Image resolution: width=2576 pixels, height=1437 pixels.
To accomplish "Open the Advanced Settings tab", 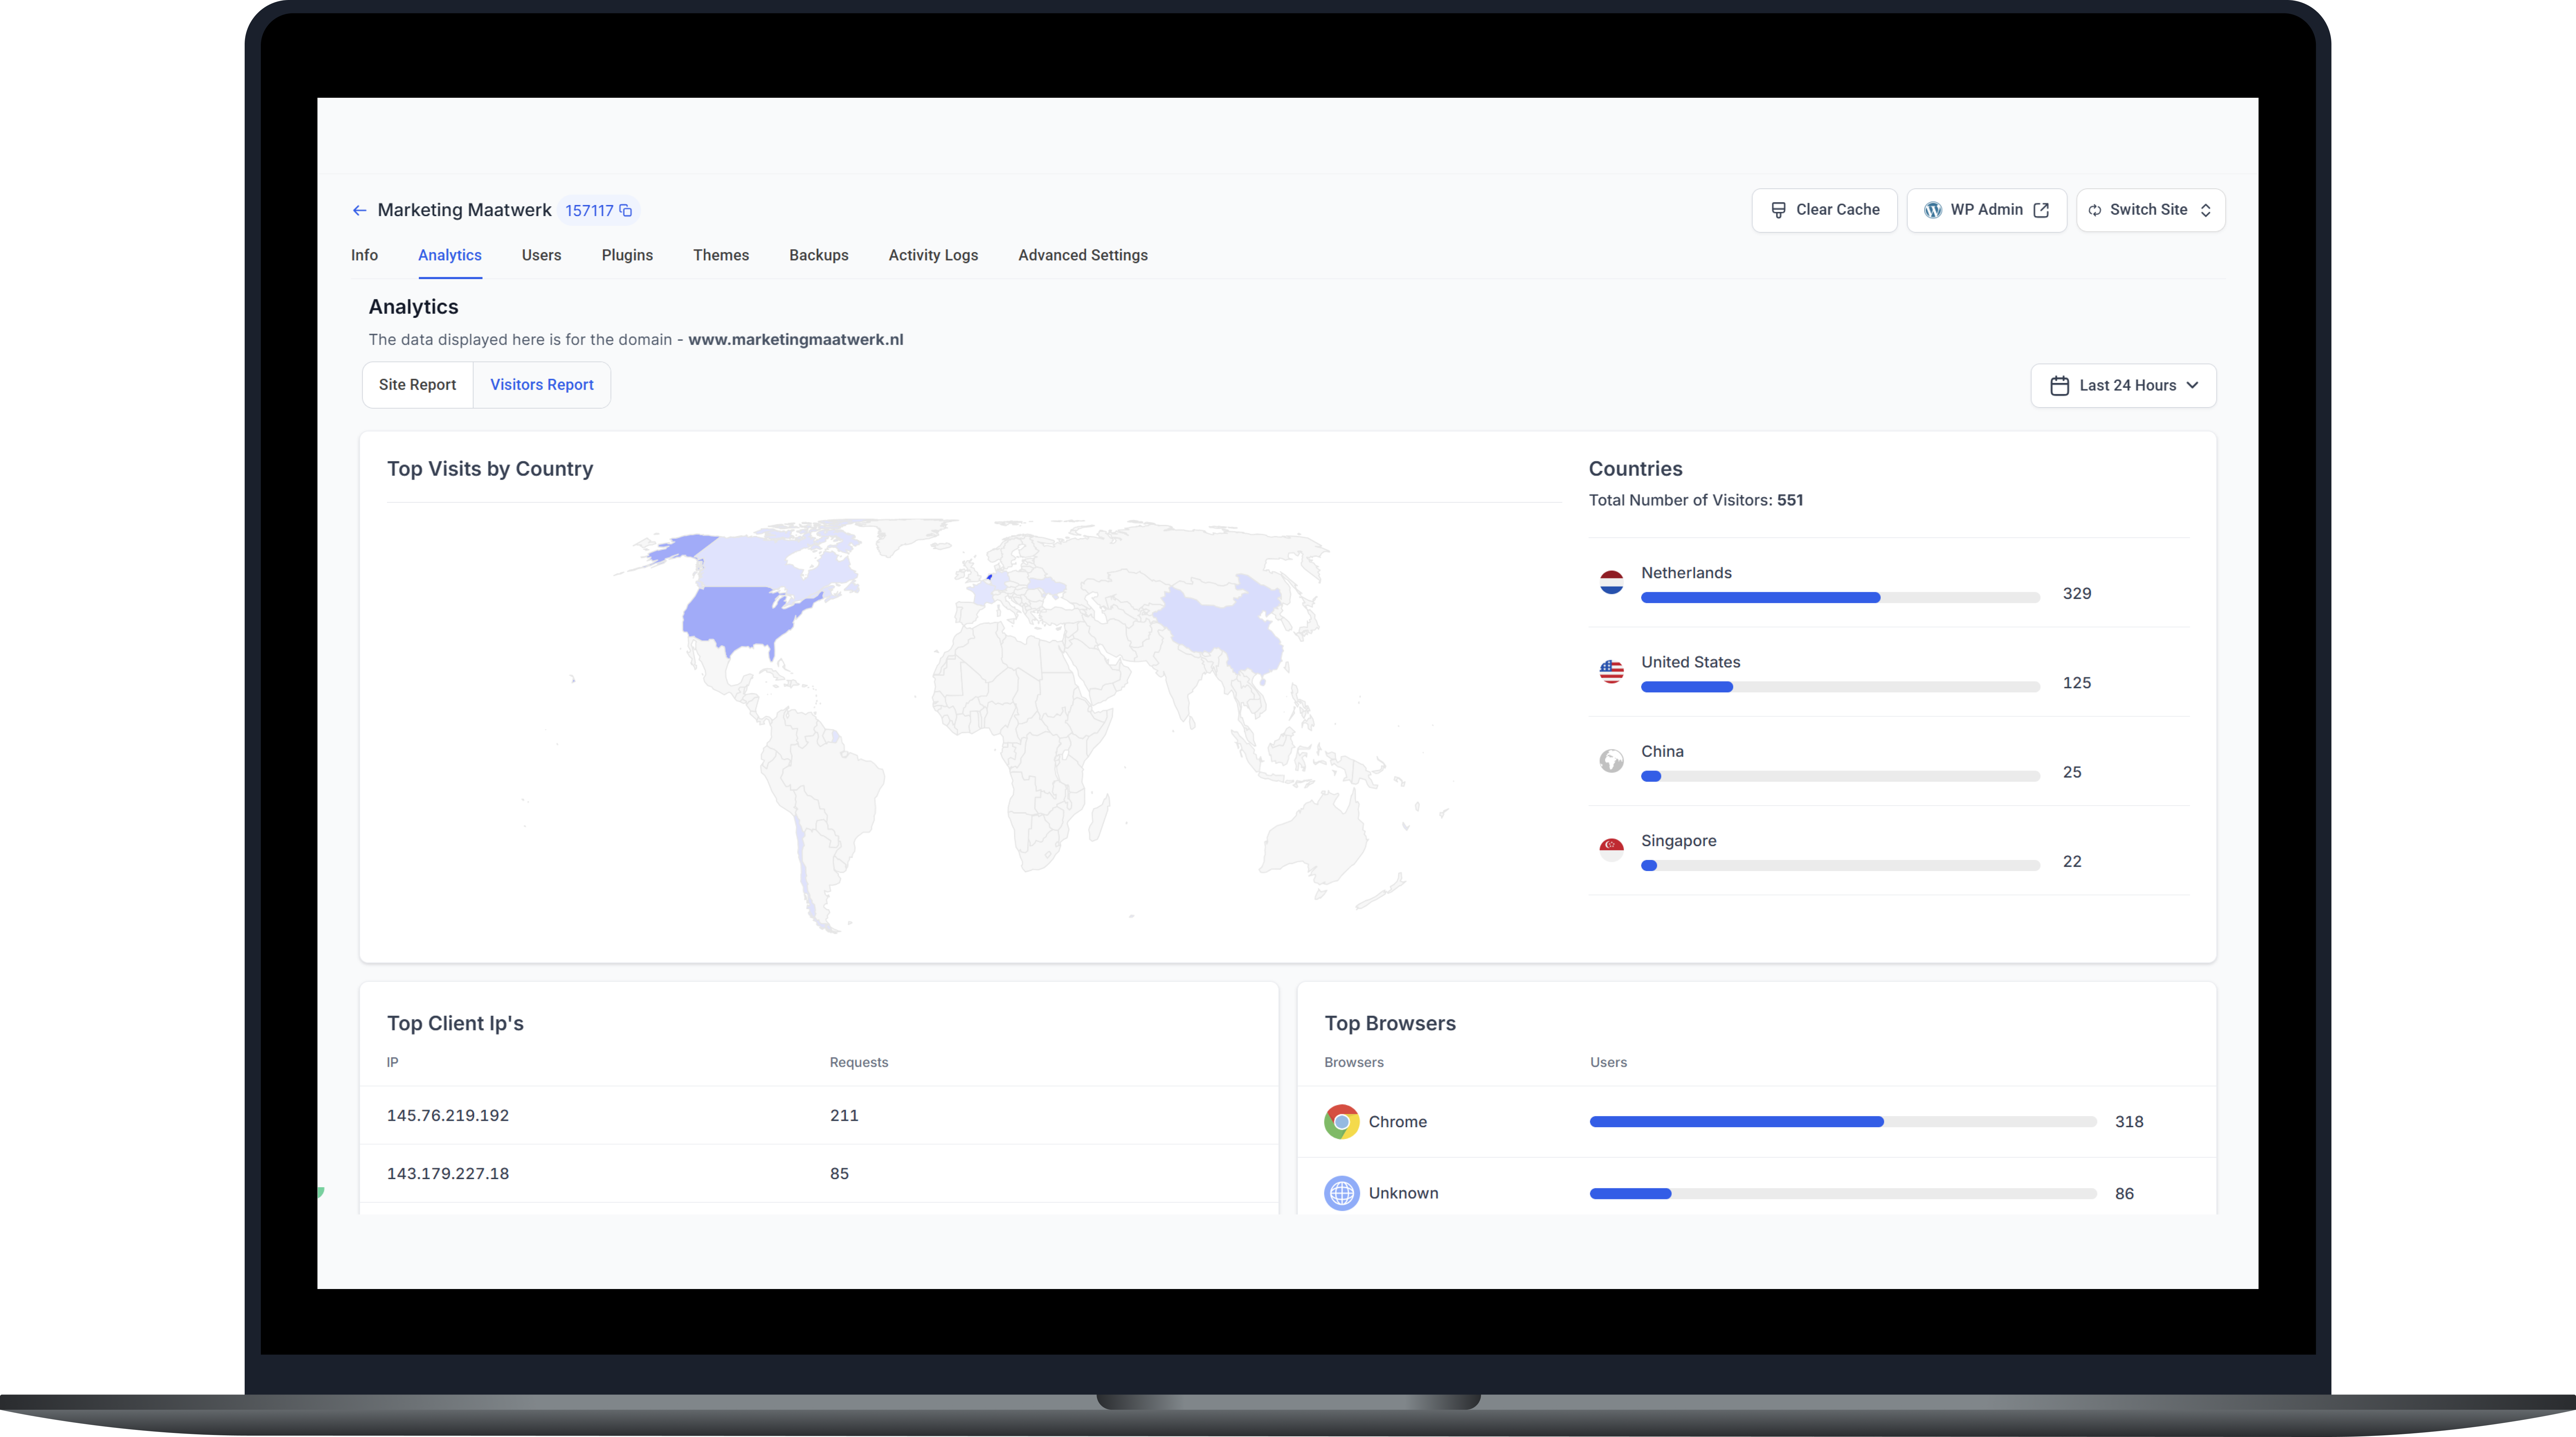I will click(1083, 255).
